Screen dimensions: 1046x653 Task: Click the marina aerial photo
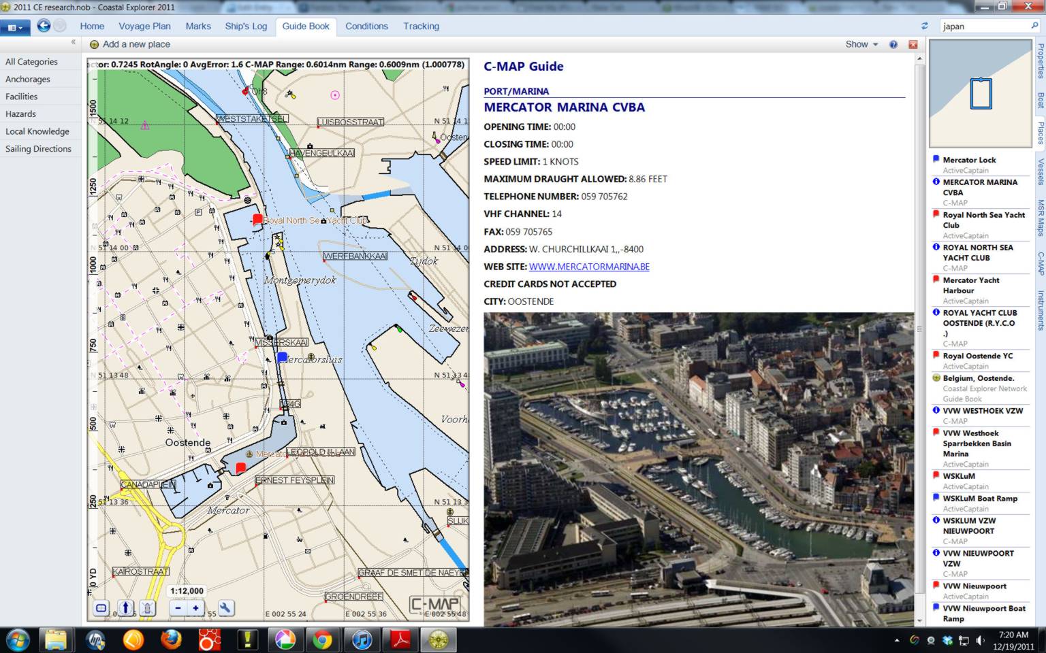[x=699, y=469]
